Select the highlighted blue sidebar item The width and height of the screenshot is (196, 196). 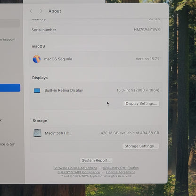coord(10,88)
